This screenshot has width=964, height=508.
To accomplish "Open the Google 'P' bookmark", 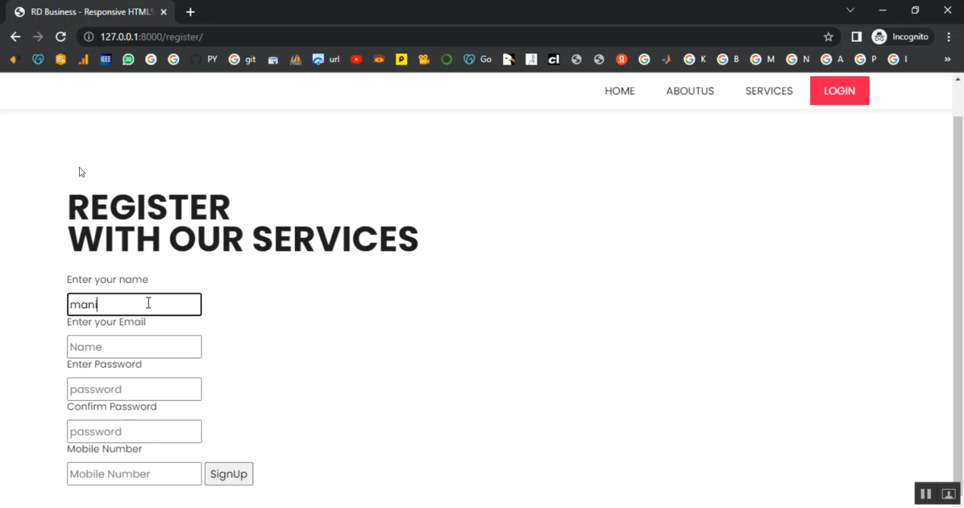I will click(x=866, y=59).
